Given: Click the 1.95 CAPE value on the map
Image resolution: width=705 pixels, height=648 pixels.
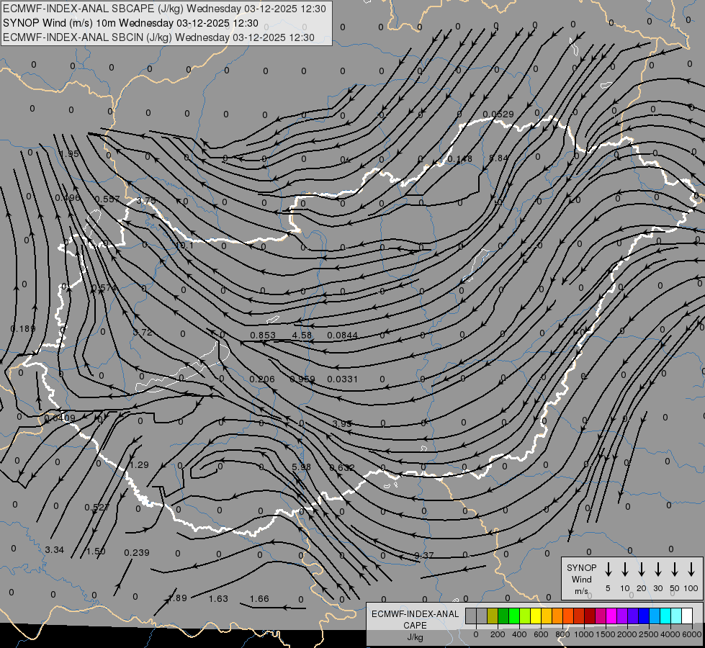Looking at the screenshot, I should 69,154.
